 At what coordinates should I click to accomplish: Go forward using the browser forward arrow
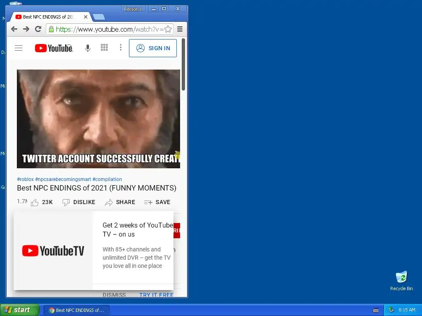[26, 29]
